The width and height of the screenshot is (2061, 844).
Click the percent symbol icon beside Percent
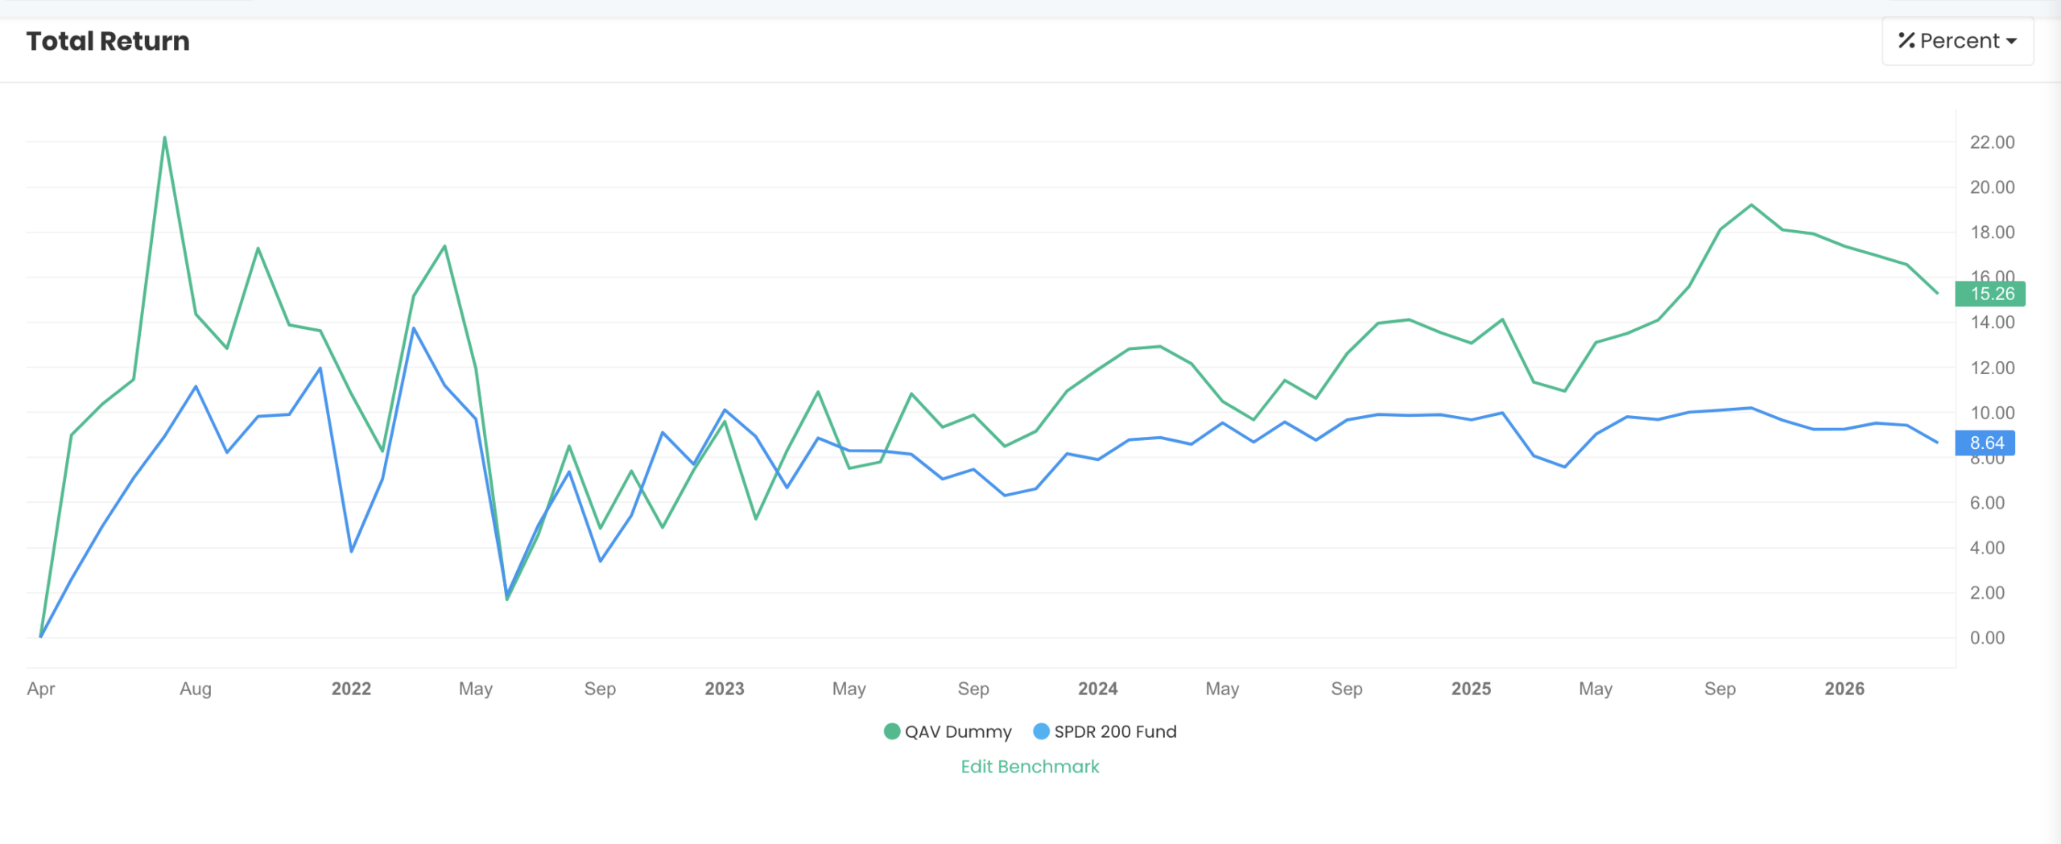1905,40
